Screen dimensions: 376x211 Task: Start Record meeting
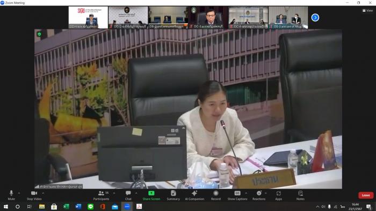pos(216,195)
